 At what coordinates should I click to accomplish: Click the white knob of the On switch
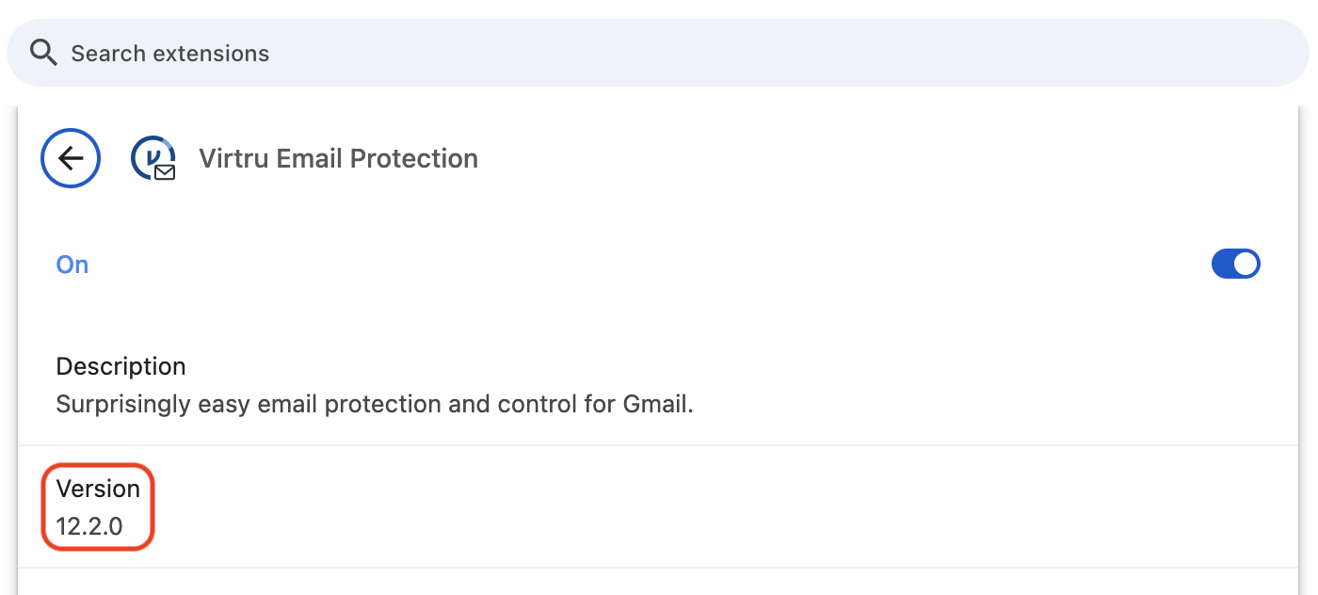coord(1246,264)
